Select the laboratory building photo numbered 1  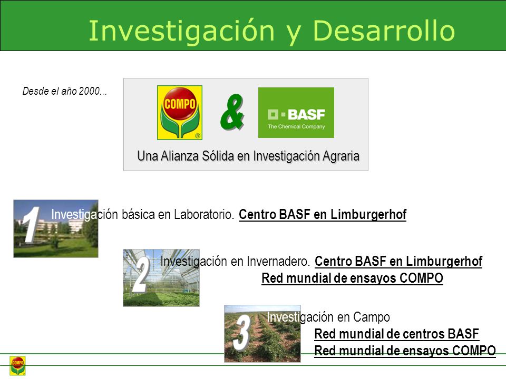pyautogui.click(x=56, y=228)
